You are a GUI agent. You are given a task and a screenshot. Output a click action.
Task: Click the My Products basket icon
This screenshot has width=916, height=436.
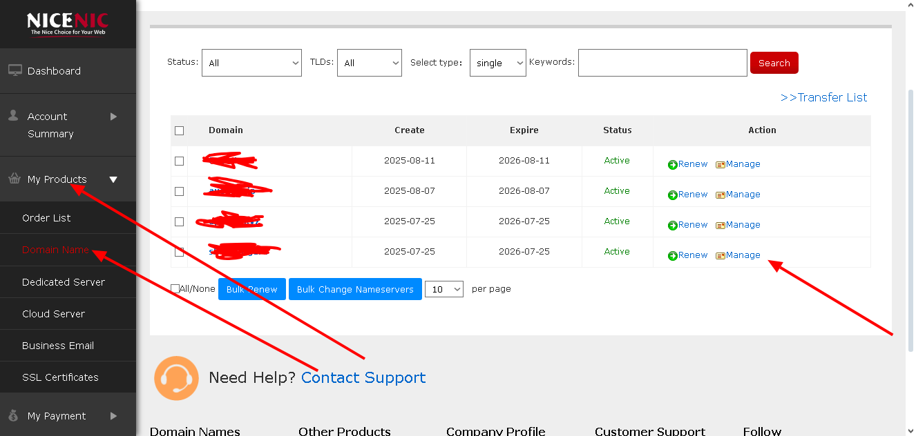tap(15, 179)
